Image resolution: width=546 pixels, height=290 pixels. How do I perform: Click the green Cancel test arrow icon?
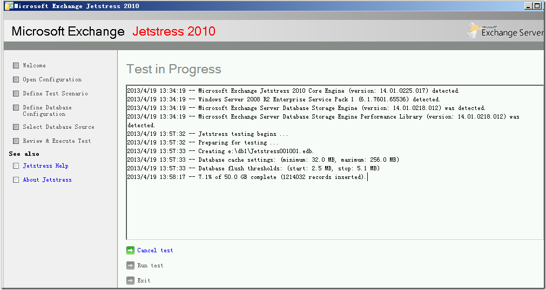tap(130, 250)
